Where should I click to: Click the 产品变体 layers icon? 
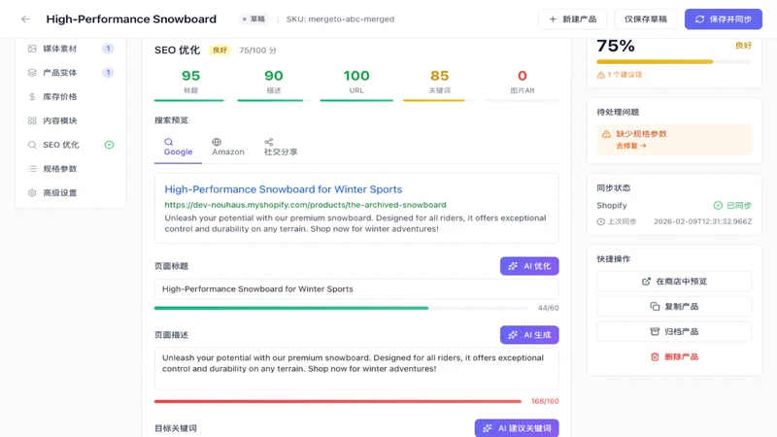coord(32,73)
